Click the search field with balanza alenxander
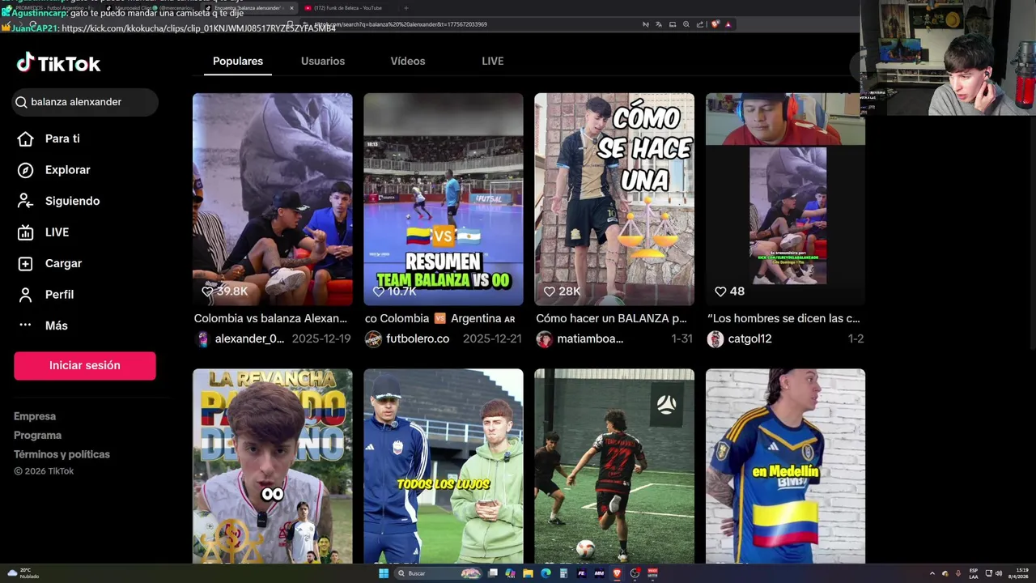 86,102
